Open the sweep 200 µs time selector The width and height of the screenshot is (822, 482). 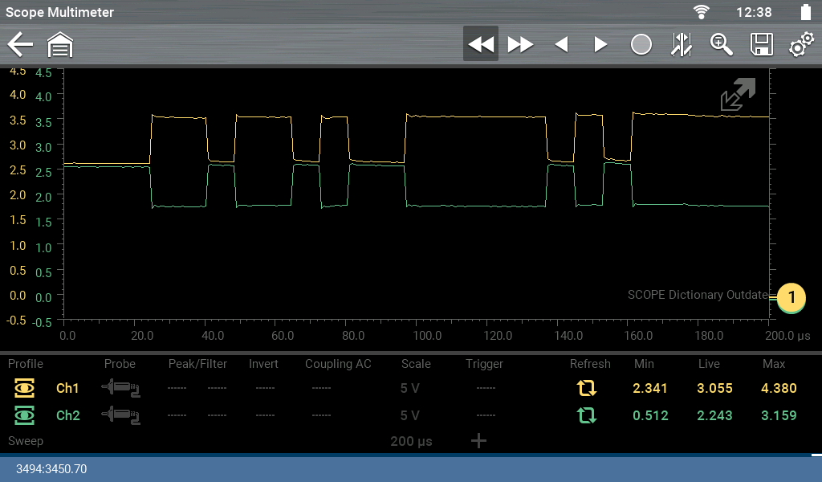pyautogui.click(x=412, y=441)
